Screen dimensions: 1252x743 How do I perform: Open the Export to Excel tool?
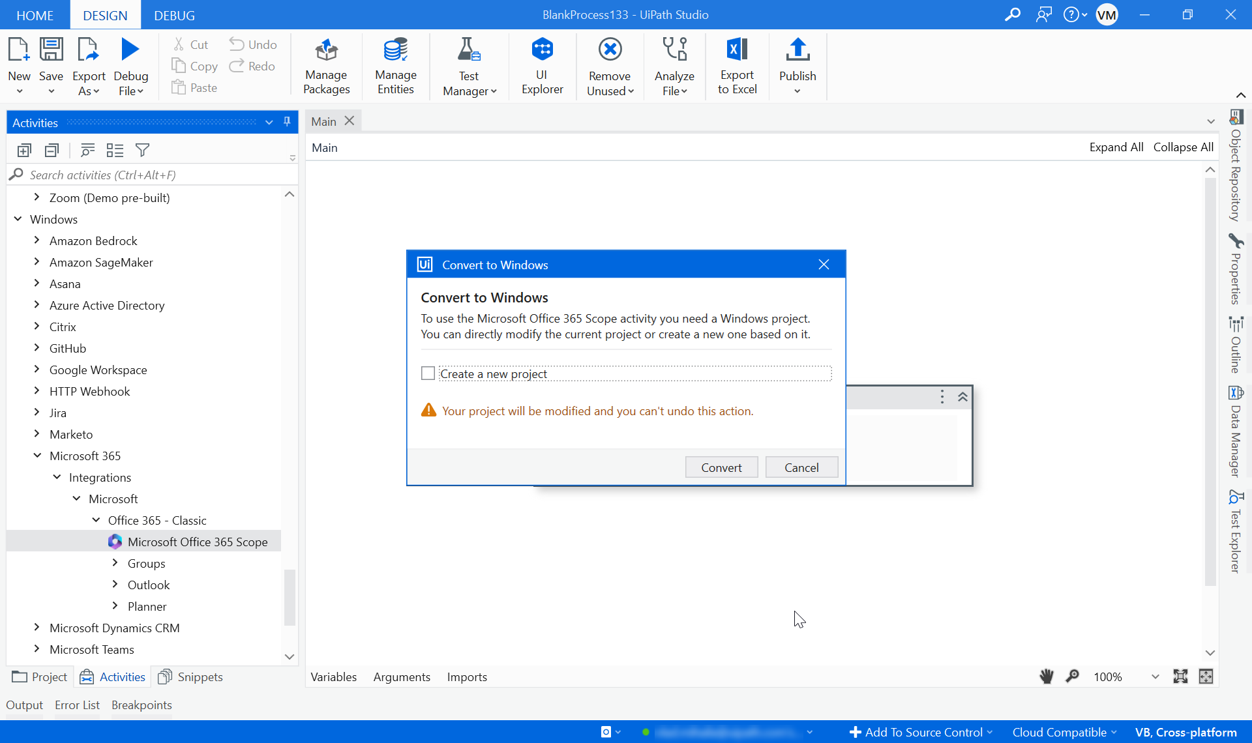pyautogui.click(x=736, y=65)
